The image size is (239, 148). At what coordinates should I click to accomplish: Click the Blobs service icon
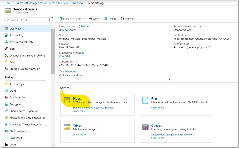coord(67,100)
